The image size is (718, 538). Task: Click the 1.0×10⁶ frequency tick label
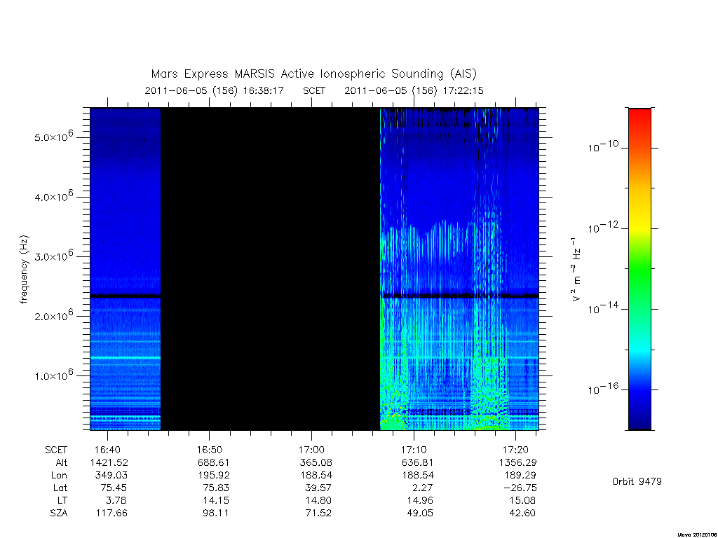click(53, 375)
